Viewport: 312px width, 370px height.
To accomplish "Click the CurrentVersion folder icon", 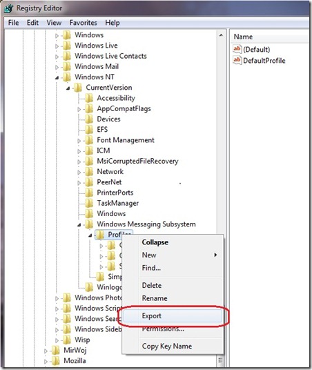I will [x=78, y=88].
